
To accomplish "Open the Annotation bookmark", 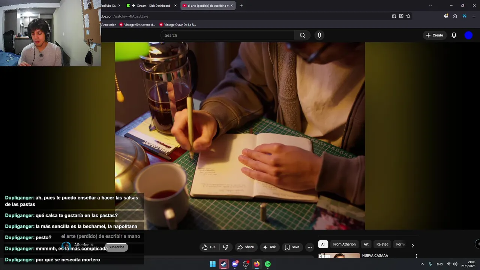I will point(109,25).
